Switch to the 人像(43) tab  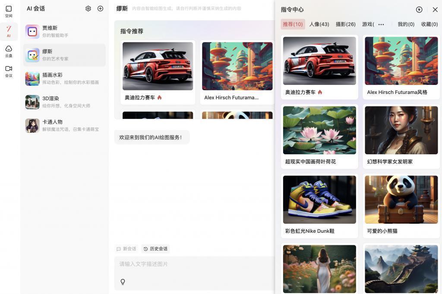point(319,24)
